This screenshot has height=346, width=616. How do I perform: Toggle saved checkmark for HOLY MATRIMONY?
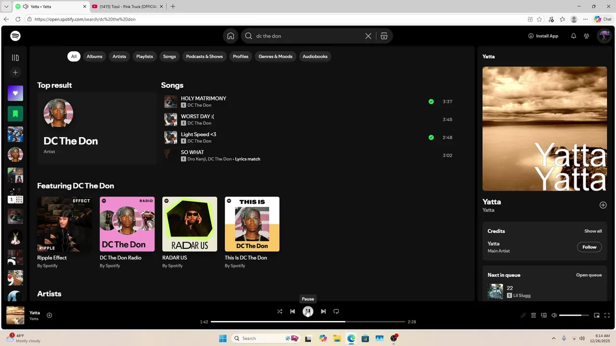(431, 101)
